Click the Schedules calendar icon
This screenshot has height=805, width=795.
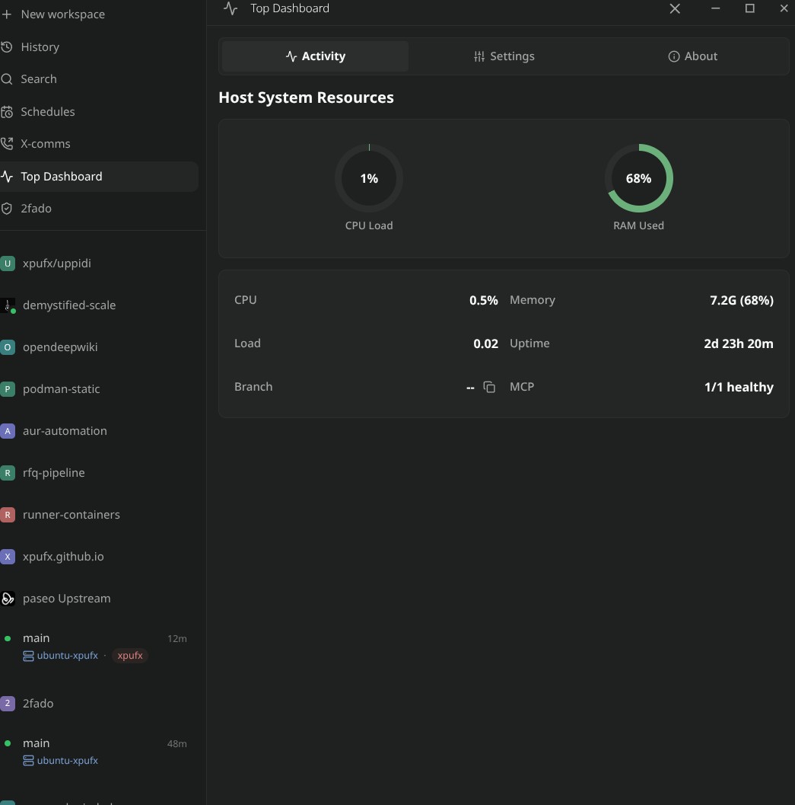point(6,112)
